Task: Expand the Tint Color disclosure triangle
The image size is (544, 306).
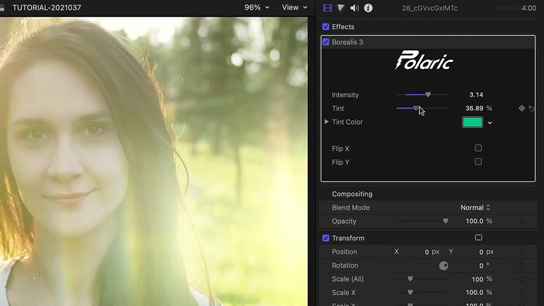Action: (327, 122)
